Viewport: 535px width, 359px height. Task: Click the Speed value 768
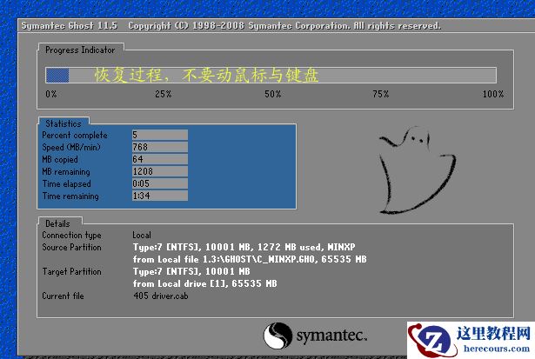pos(160,147)
